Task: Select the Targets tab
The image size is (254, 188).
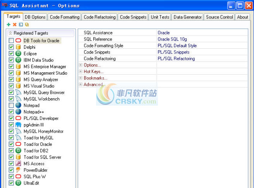Action: [14, 16]
